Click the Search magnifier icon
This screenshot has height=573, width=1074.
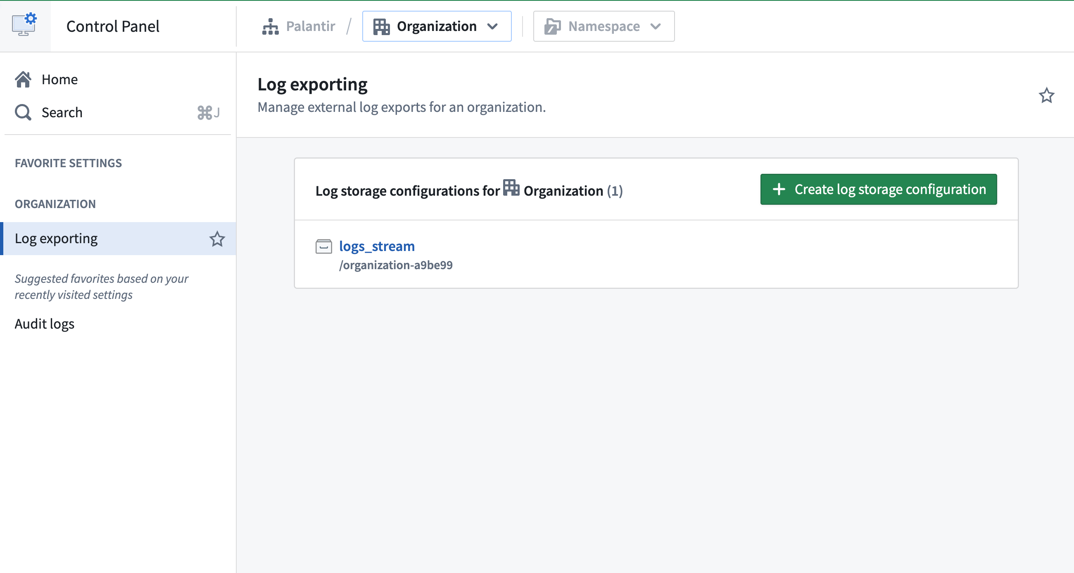click(x=23, y=112)
